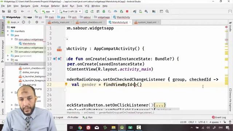Open Project panel settings gear
Viewport: 233px width, 131px height.
[37, 22]
